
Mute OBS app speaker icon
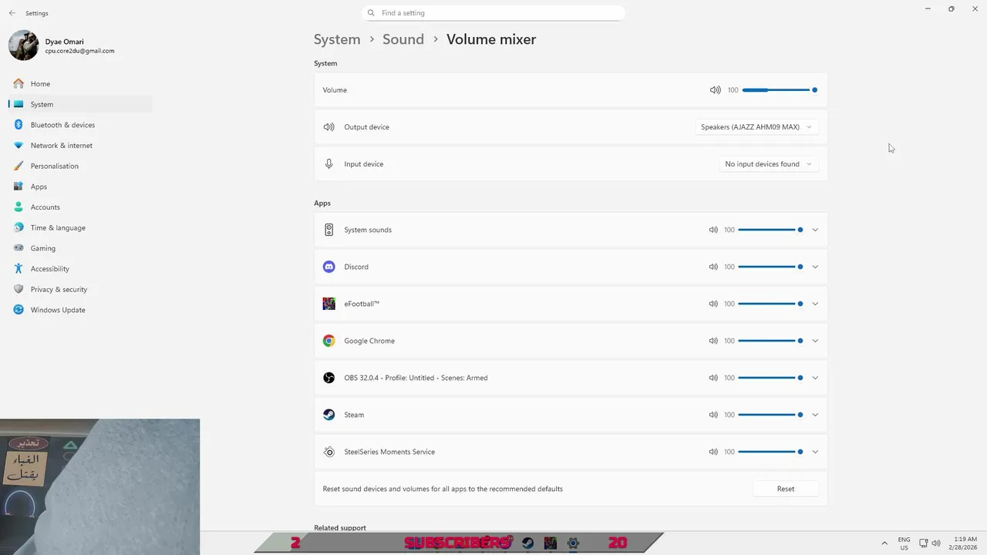pos(713,378)
